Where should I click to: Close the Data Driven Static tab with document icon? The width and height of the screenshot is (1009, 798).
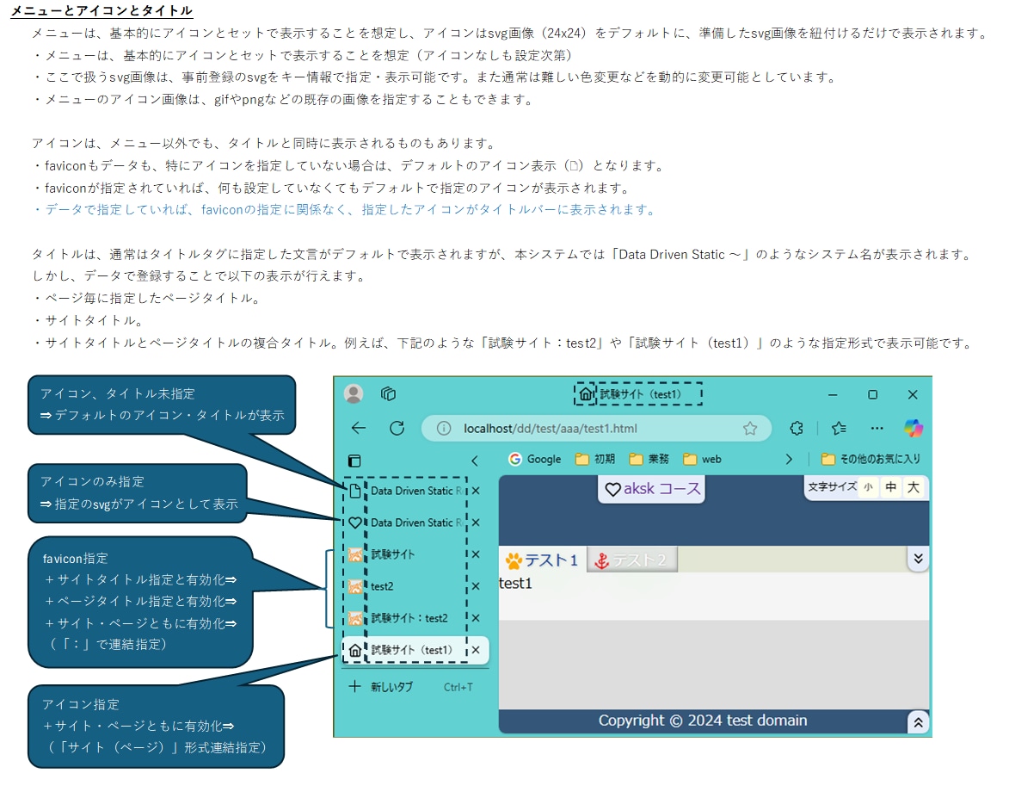pos(476,491)
